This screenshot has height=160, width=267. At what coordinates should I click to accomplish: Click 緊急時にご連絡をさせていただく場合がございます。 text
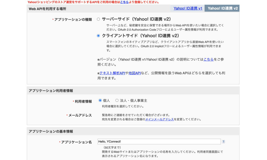(x=136, y=115)
